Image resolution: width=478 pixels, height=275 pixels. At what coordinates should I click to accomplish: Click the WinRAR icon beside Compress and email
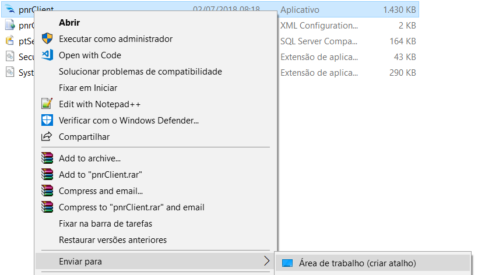(47, 191)
